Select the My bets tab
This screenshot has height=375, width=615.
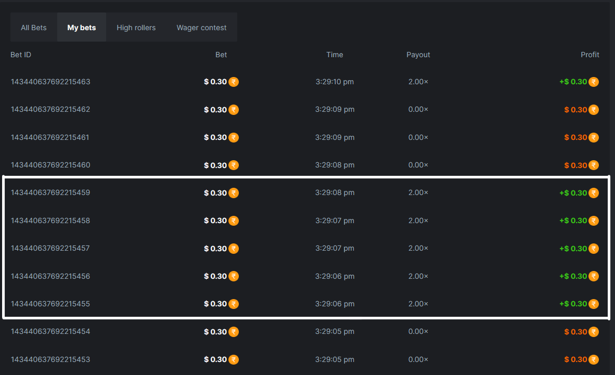82,28
